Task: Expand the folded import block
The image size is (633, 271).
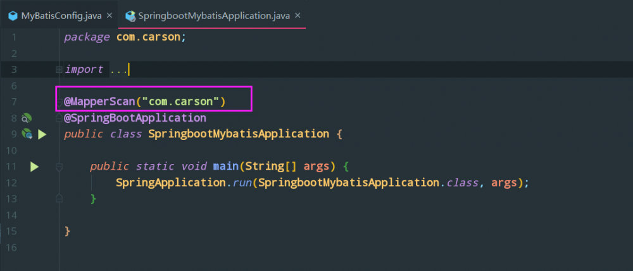Action: click(x=60, y=70)
